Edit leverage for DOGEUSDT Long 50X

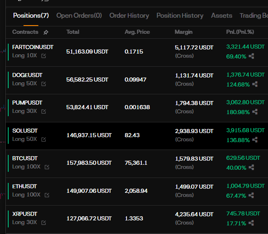[x=44, y=84]
